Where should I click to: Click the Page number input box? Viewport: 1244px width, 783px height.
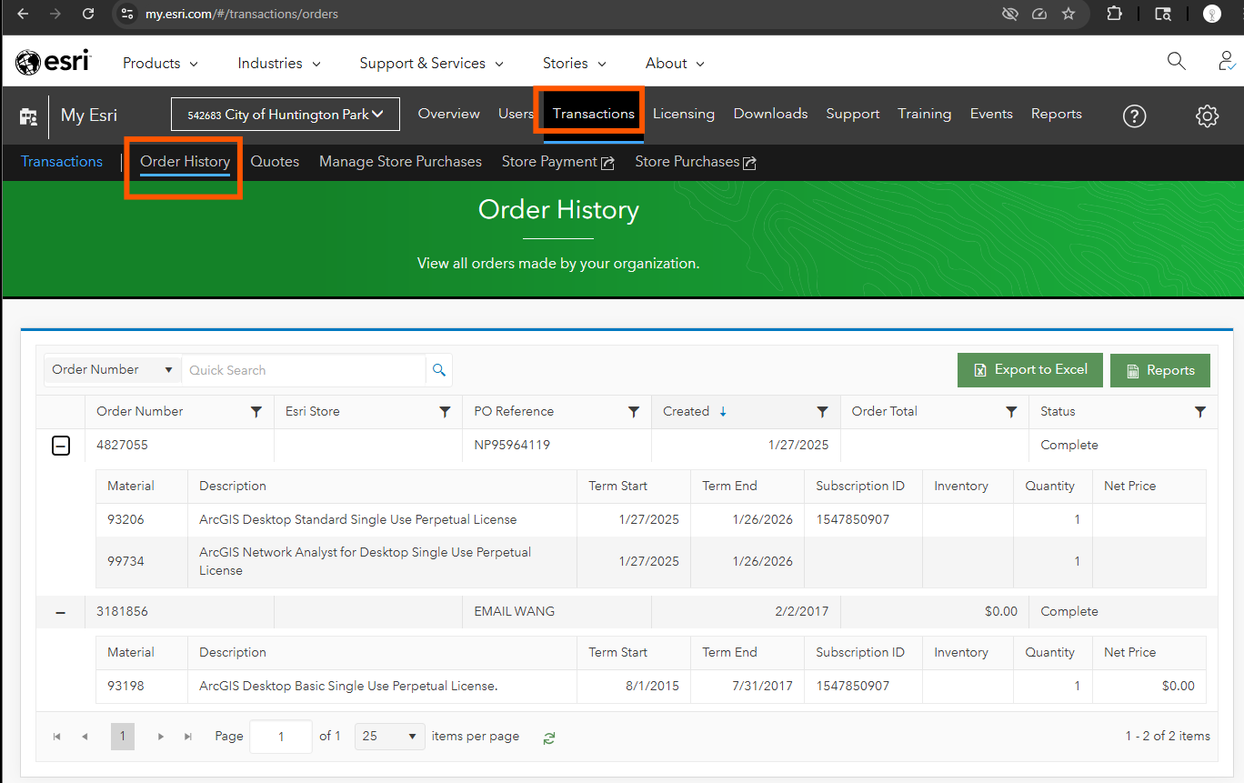click(x=281, y=737)
